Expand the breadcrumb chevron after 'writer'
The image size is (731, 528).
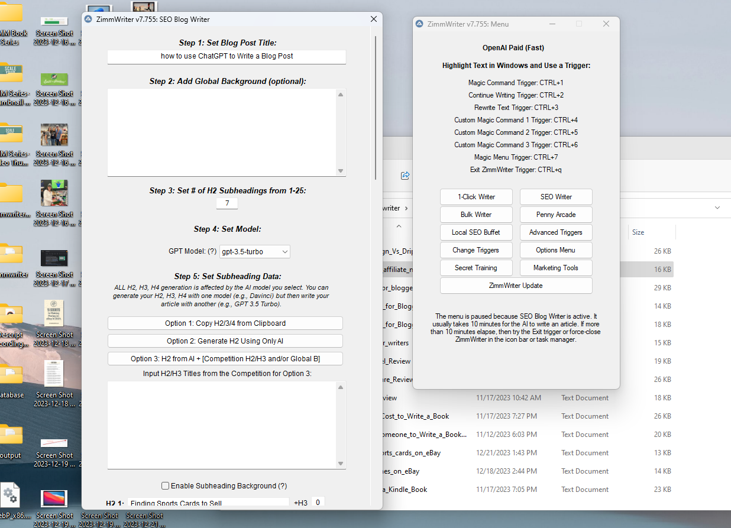click(407, 208)
